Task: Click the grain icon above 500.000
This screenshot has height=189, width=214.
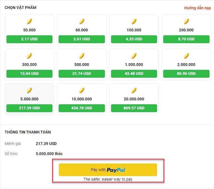Action: point(82,56)
